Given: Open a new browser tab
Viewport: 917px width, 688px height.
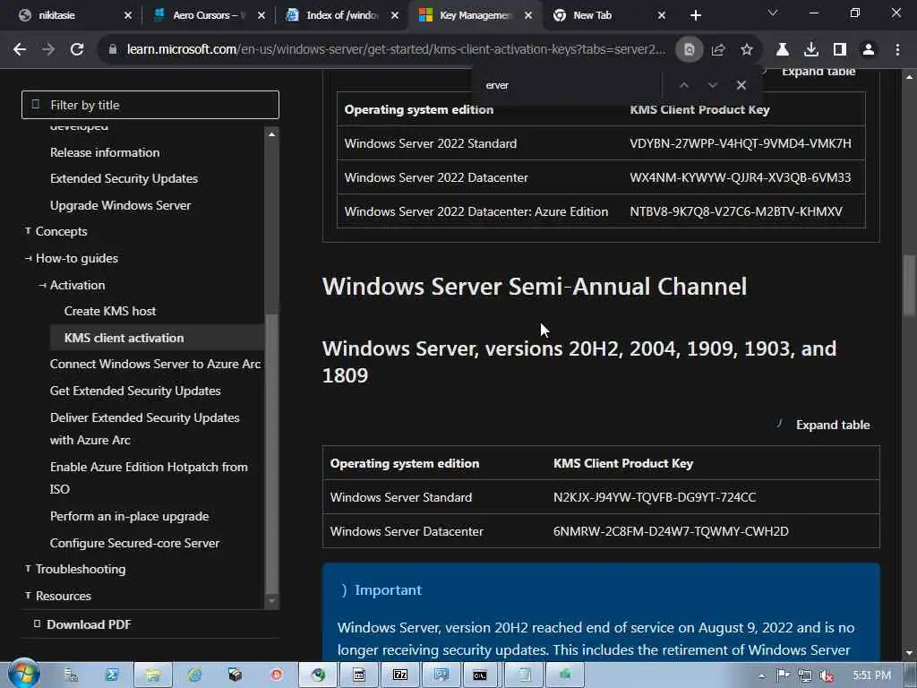Looking at the screenshot, I should [x=695, y=15].
